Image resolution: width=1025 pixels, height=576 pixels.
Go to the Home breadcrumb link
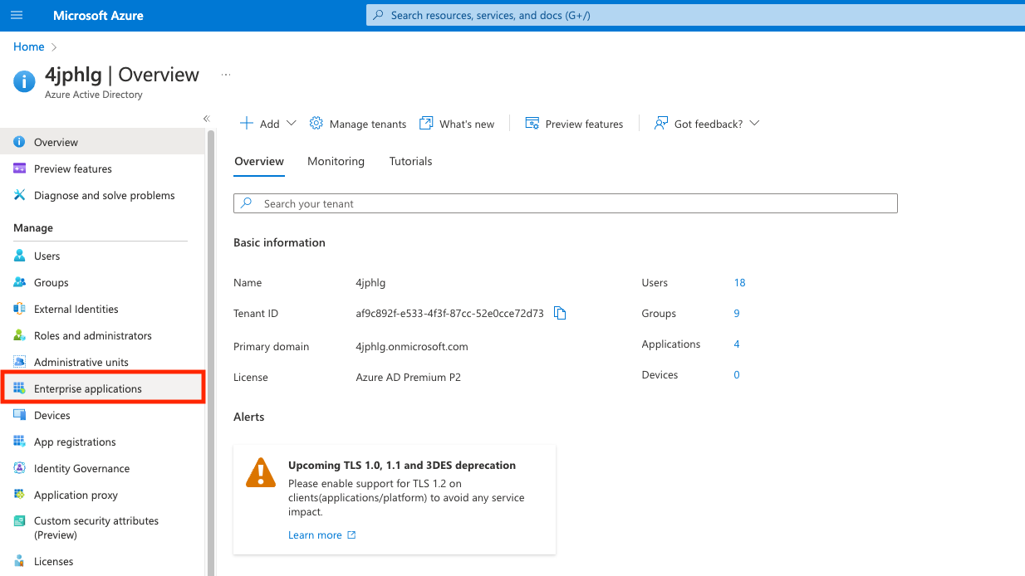point(29,47)
